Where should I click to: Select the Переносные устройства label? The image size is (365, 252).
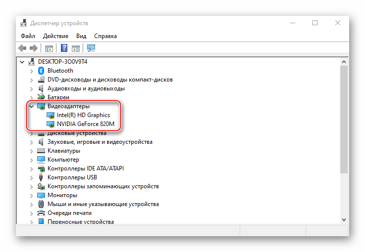tap(81, 222)
